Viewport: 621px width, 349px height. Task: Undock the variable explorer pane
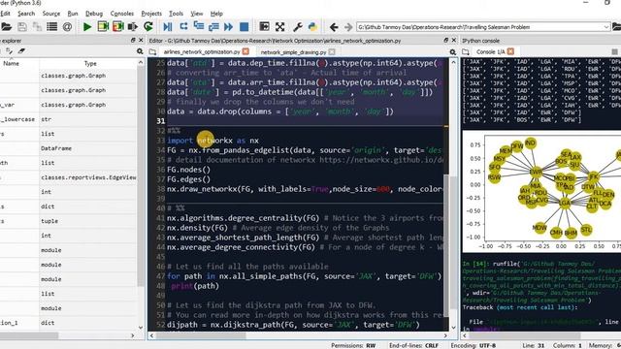coord(133,41)
